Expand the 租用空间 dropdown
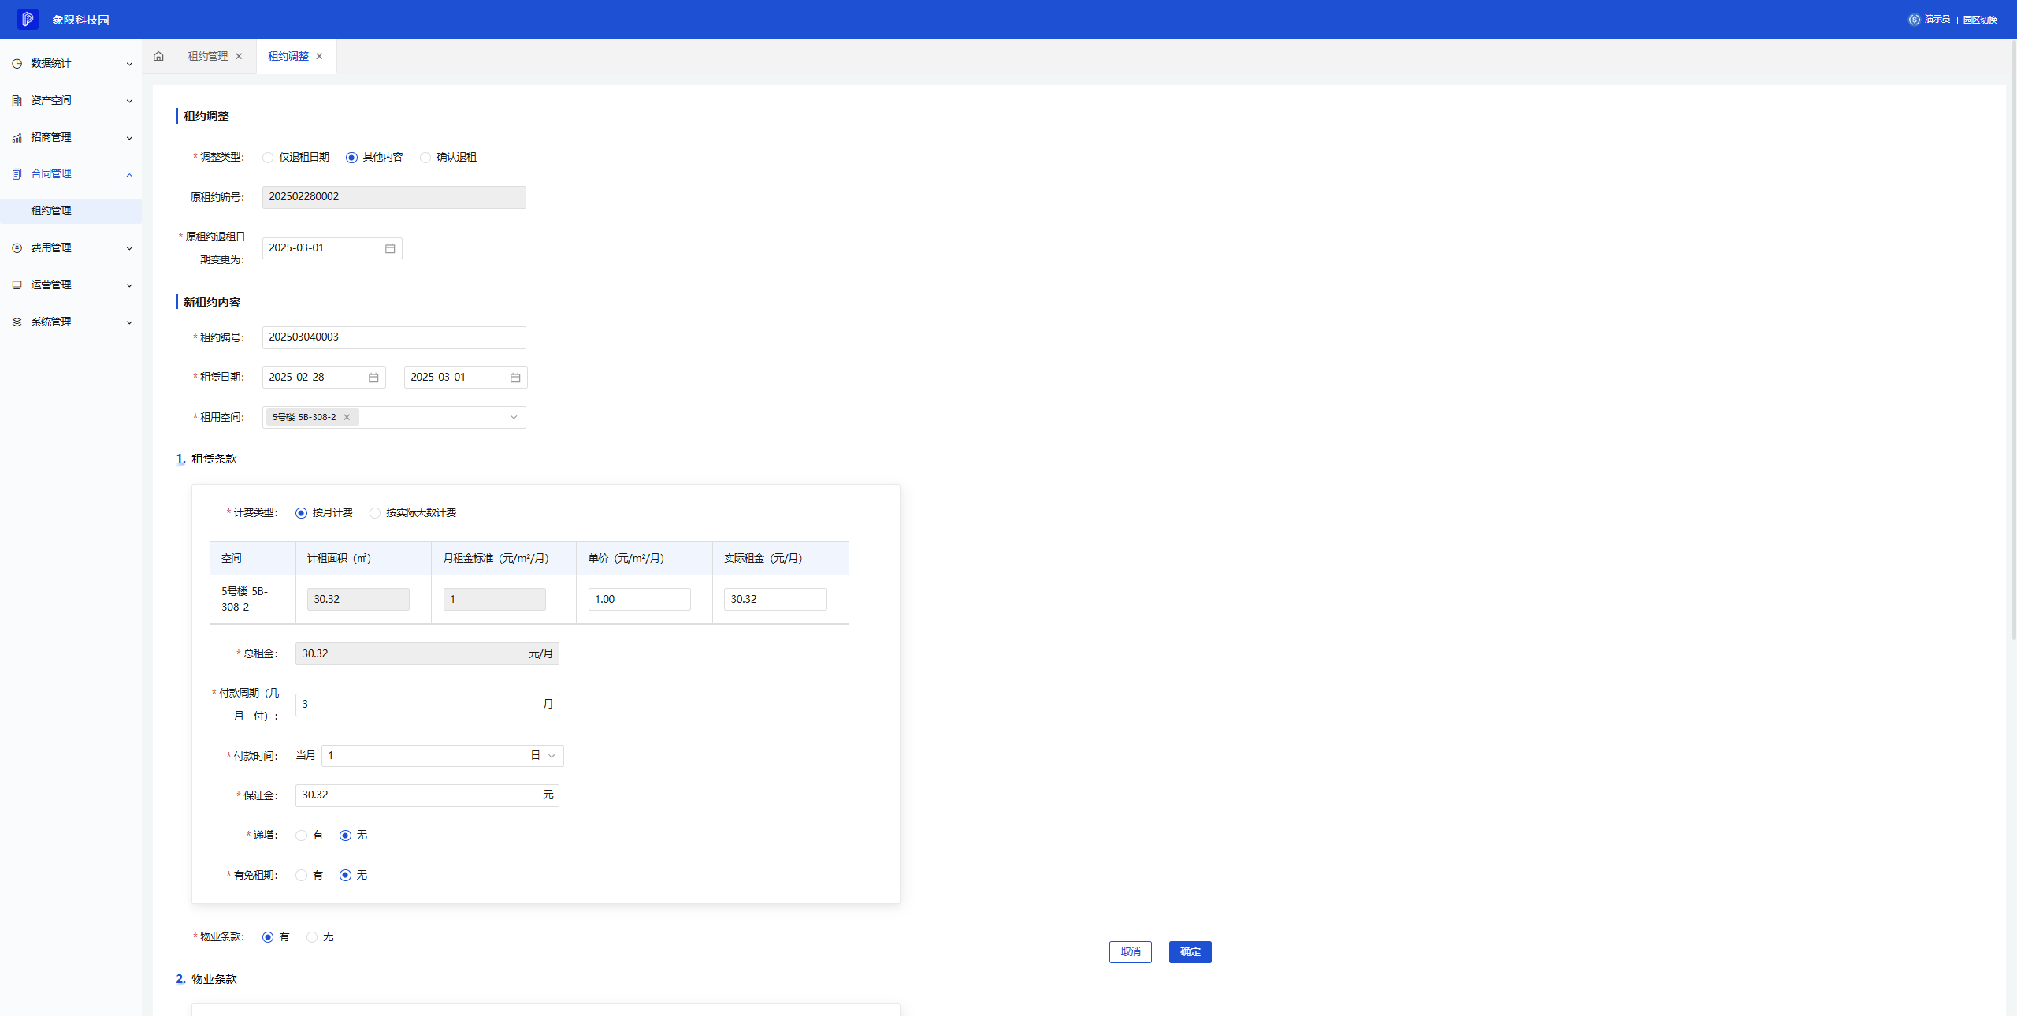2017x1016 pixels. tap(514, 417)
